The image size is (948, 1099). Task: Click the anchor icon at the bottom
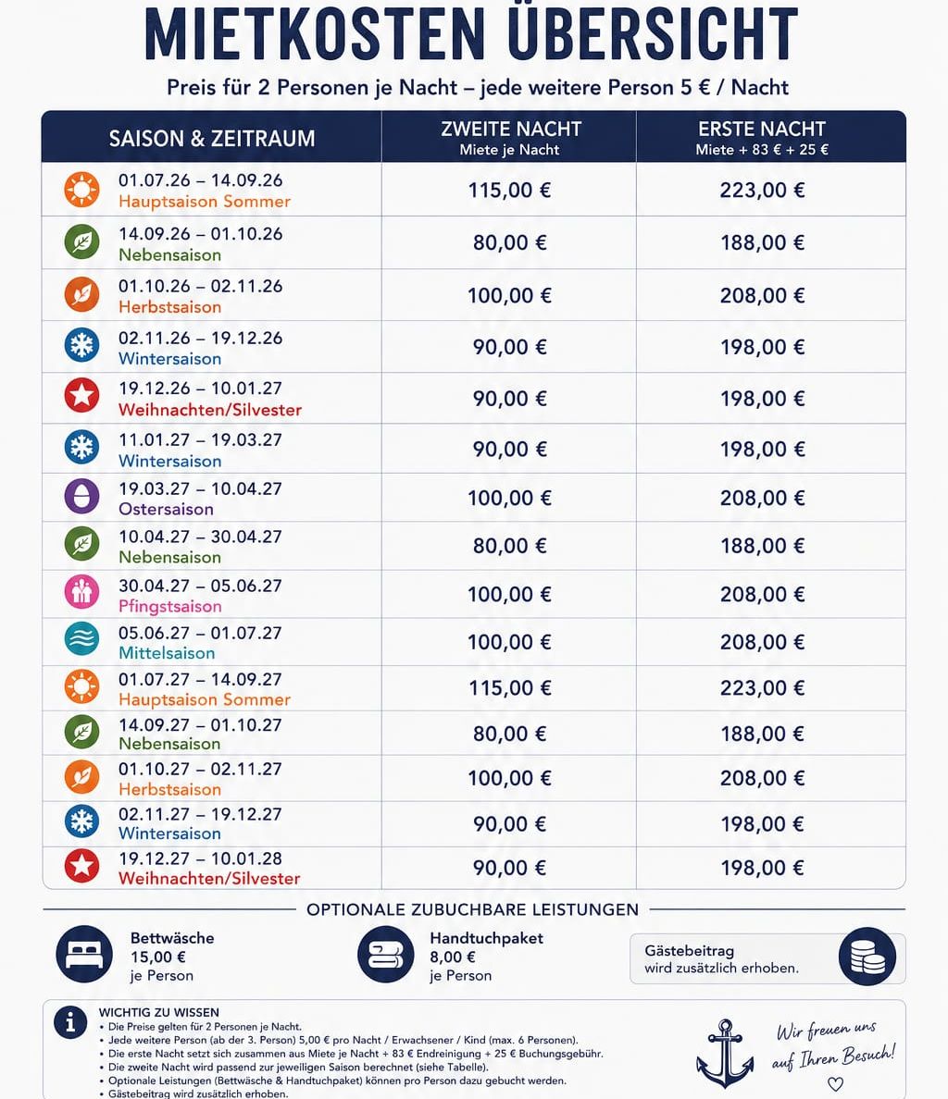click(x=725, y=1054)
